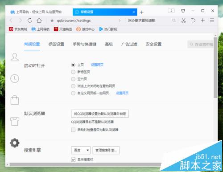Switch to 常规设置 settings tab
This screenshot has width=223, height=172.
point(32,44)
